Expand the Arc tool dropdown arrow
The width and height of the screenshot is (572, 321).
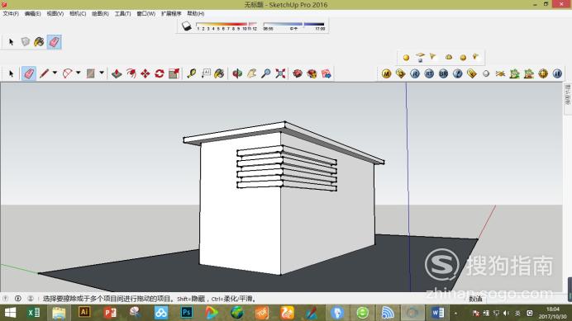(78, 73)
